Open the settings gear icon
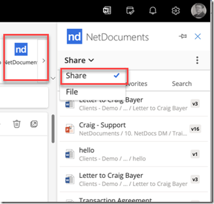 pyautogui.click(x=175, y=10)
